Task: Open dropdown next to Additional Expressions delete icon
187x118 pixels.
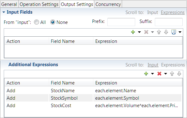Action: click(x=165, y=74)
